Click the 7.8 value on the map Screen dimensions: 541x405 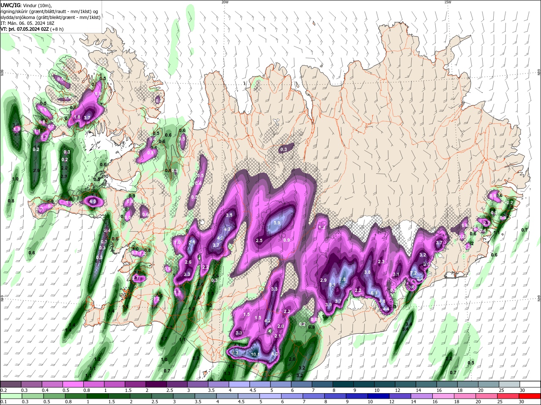(x=342, y=280)
